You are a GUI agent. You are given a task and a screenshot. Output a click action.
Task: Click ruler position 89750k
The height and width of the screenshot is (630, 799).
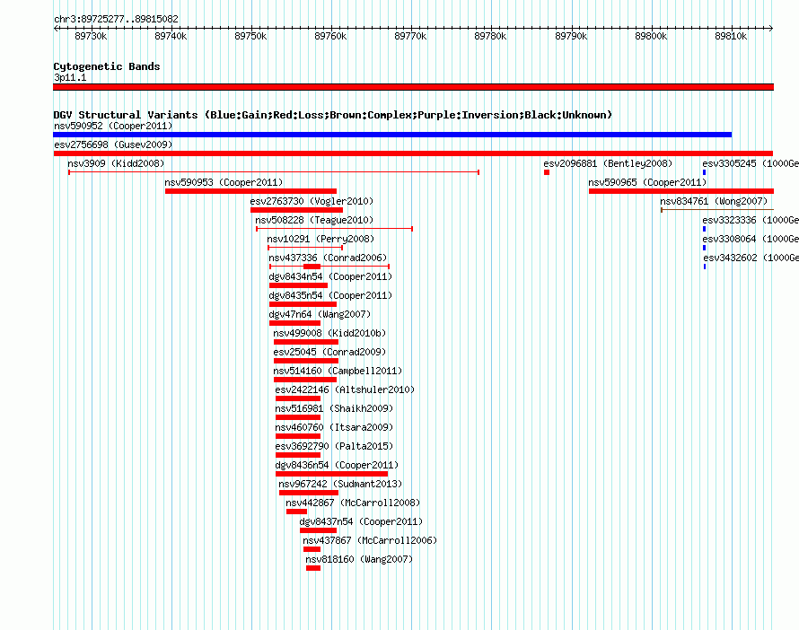[x=250, y=36]
